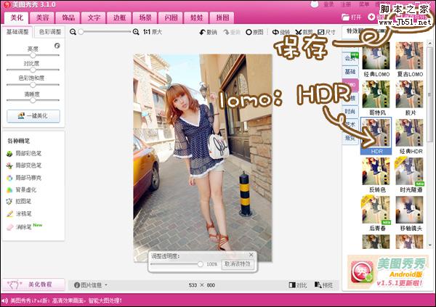This screenshot has height=307, width=436.
Task: Click the 一键美化 one-click beautify button
Action: coord(33,116)
